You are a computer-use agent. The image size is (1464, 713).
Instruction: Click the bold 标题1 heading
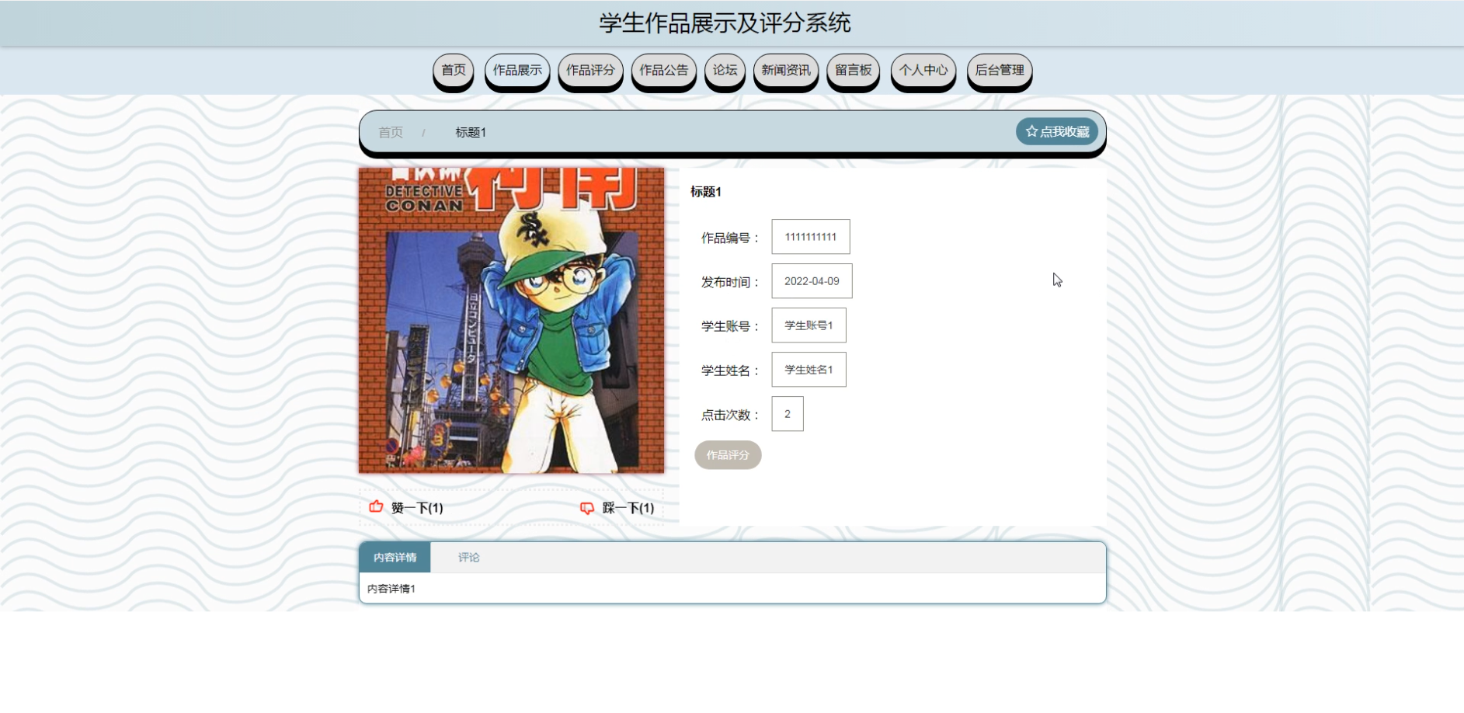[x=706, y=192]
